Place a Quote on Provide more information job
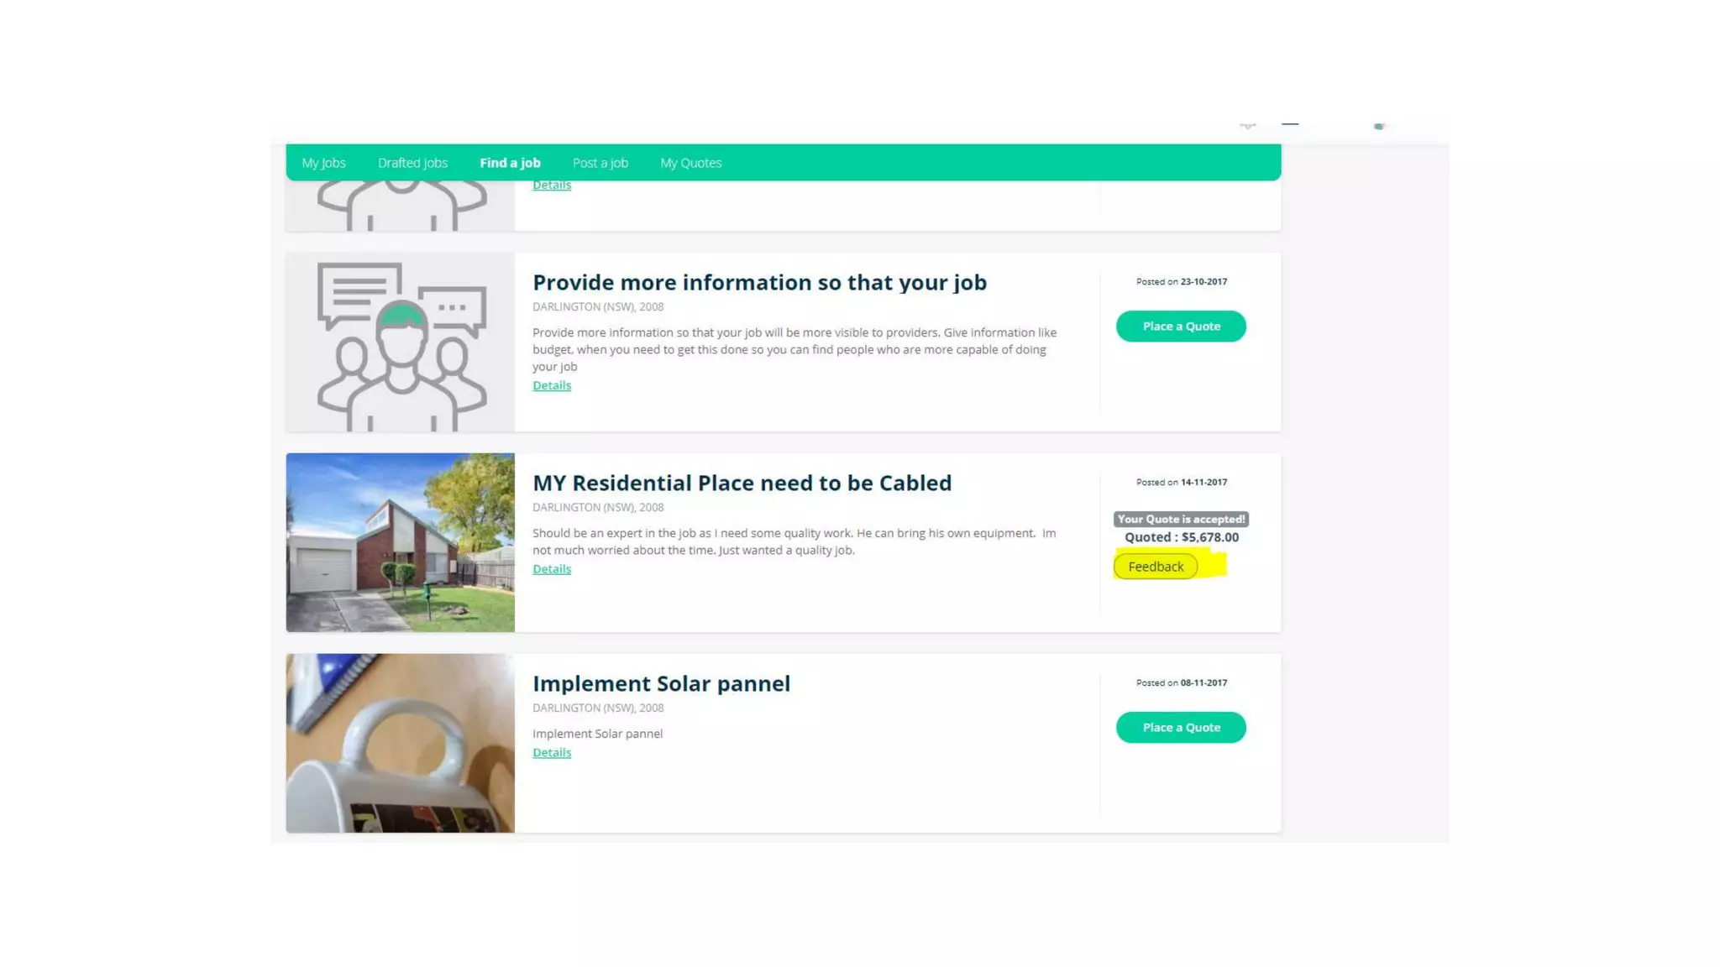 (1181, 326)
